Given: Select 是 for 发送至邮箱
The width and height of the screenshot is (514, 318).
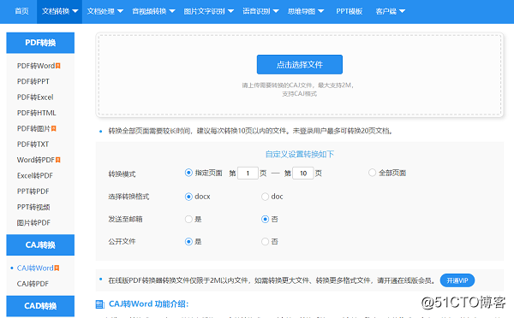Looking at the screenshot, I should point(188,219).
